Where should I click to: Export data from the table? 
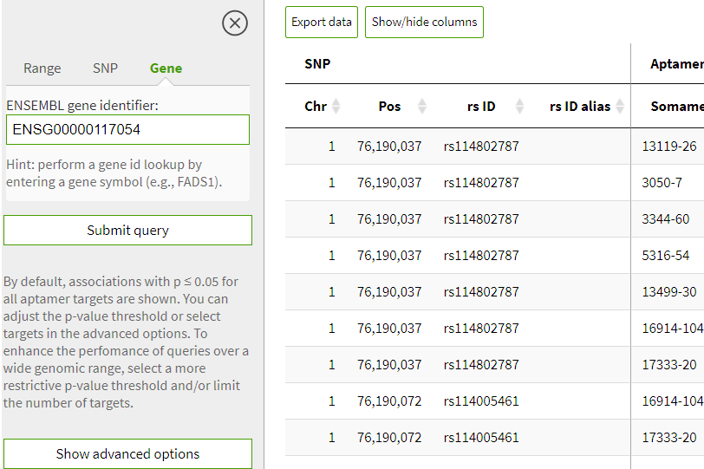pyautogui.click(x=321, y=23)
